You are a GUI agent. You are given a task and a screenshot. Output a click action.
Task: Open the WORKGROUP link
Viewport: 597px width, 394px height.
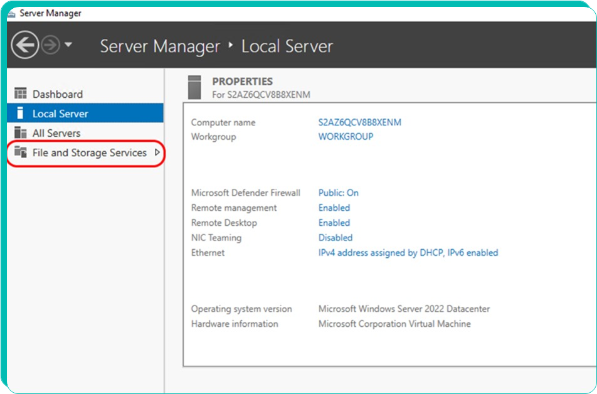346,136
